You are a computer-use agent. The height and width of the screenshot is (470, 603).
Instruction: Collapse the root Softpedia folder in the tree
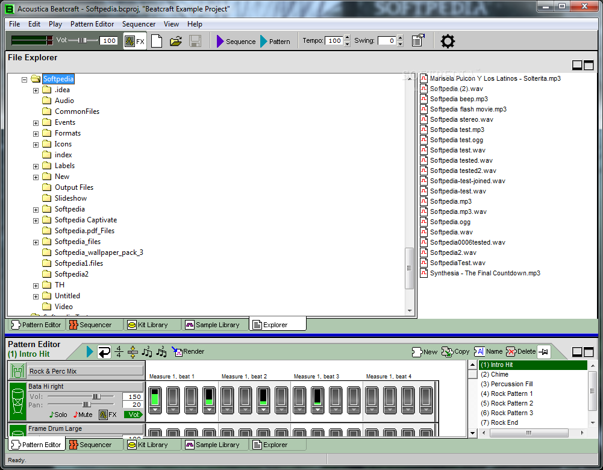coord(25,80)
